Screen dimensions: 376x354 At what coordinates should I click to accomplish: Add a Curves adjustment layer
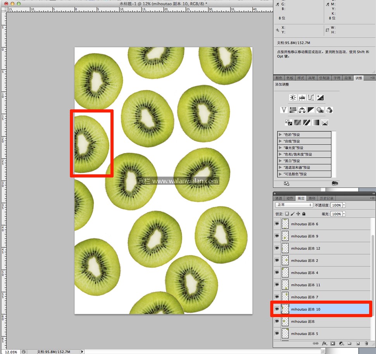tap(311, 98)
